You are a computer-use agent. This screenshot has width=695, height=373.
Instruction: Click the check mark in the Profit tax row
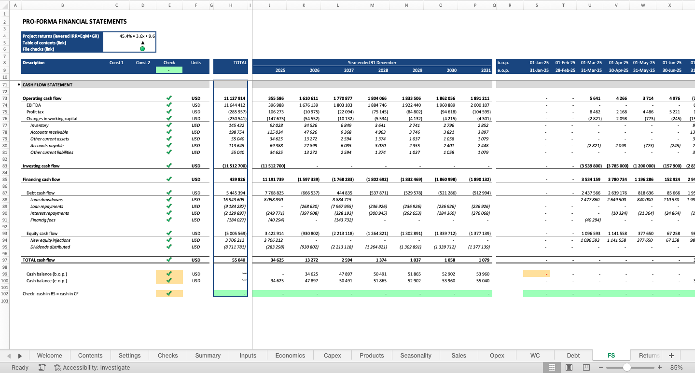pyautogui.click(x=169, y=111)
